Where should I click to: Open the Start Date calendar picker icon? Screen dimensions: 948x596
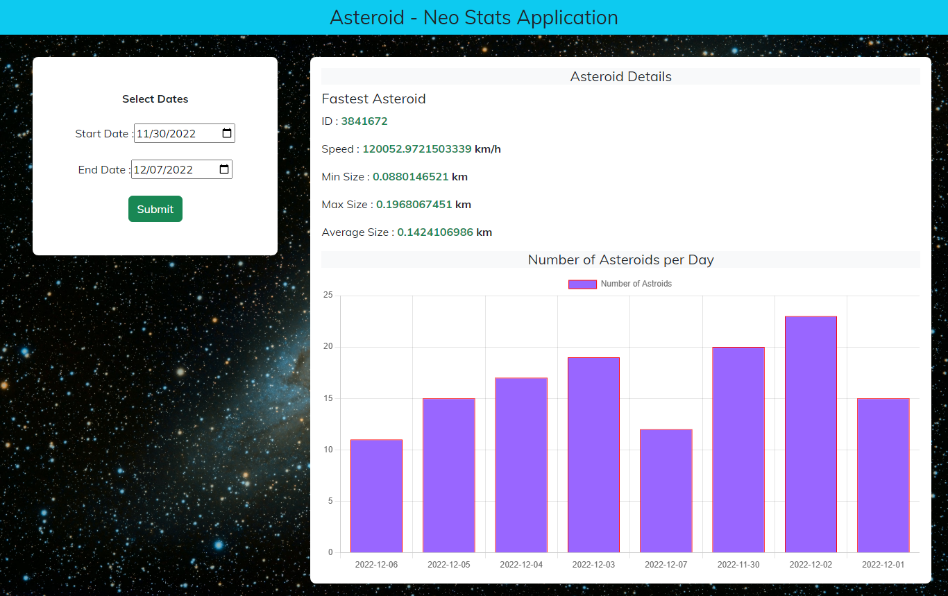(x=226, y=133)
